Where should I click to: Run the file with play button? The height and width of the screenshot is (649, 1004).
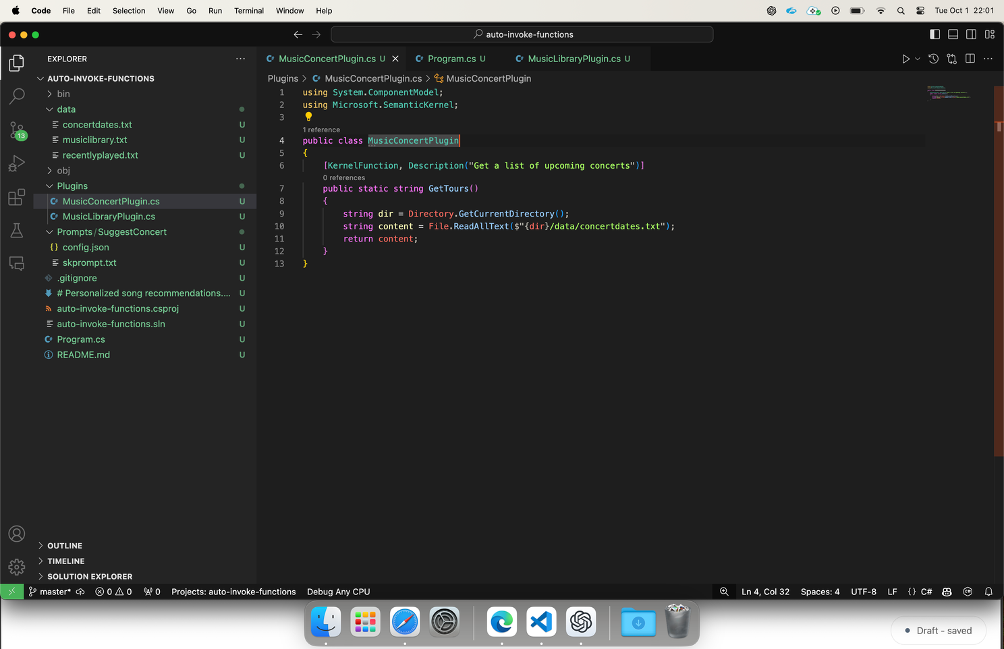point(905,59)
